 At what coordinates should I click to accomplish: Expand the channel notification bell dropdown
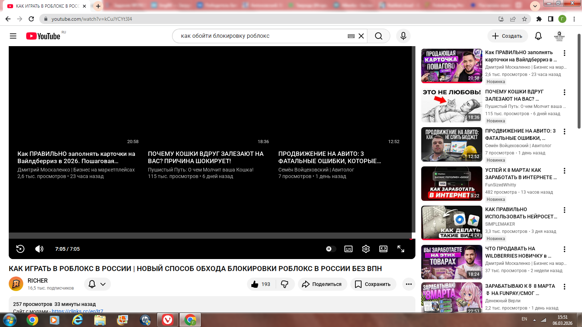(97, 284)
